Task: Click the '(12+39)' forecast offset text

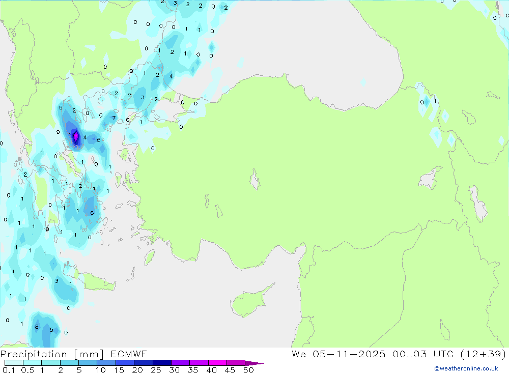Action: click(483, 354)
